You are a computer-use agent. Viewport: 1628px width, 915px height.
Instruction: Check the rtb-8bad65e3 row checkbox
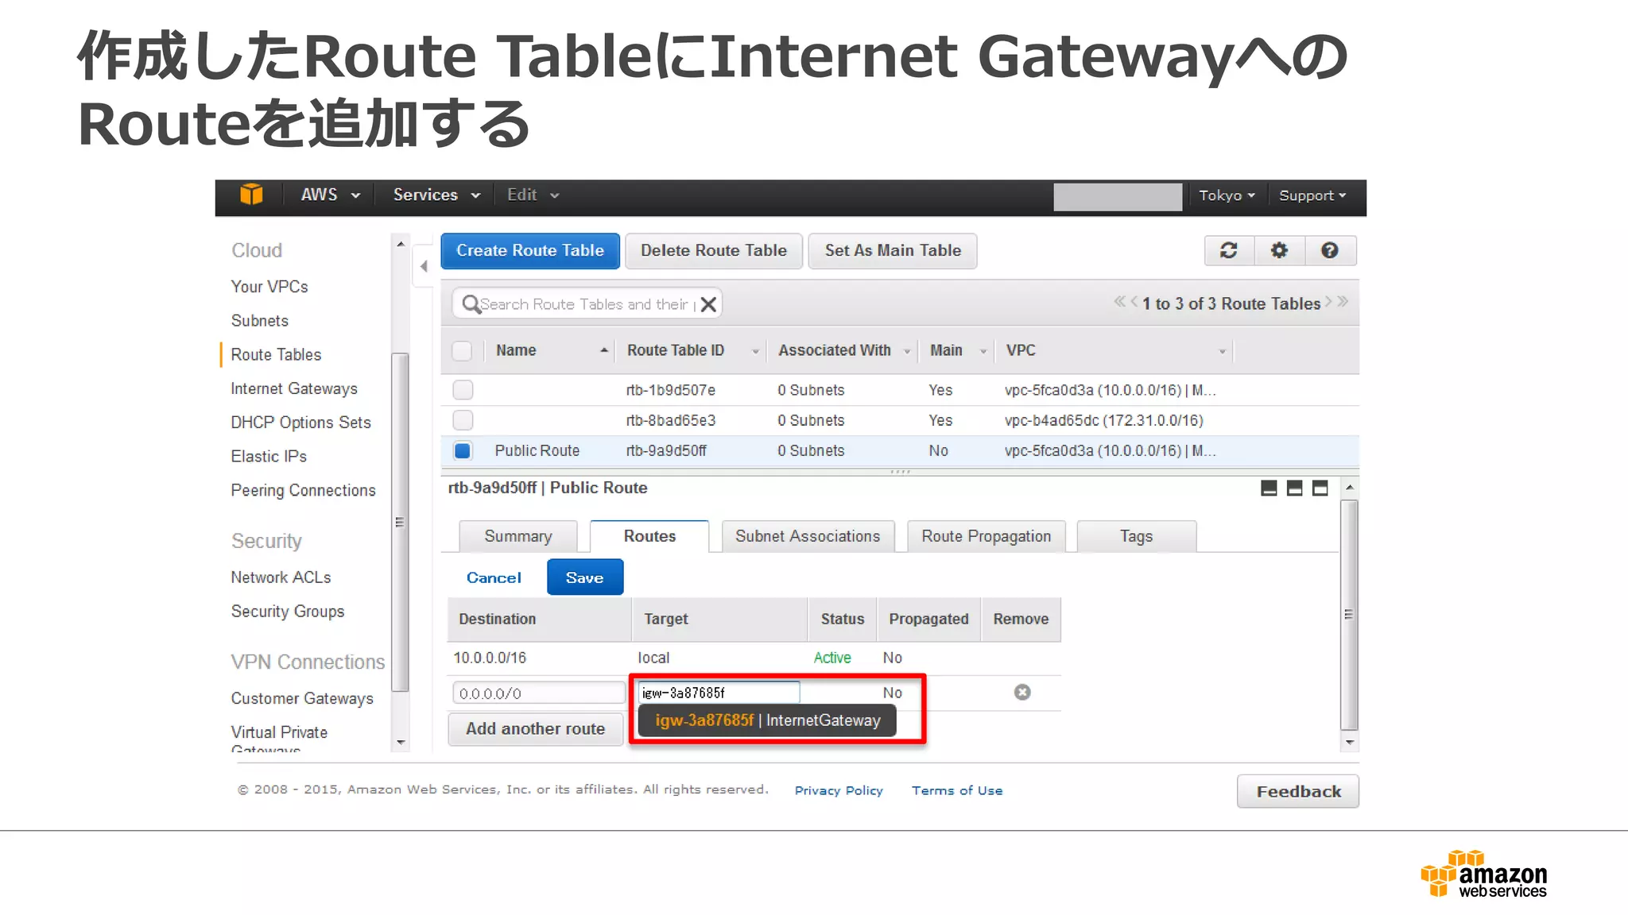click(x=463, y=420)
